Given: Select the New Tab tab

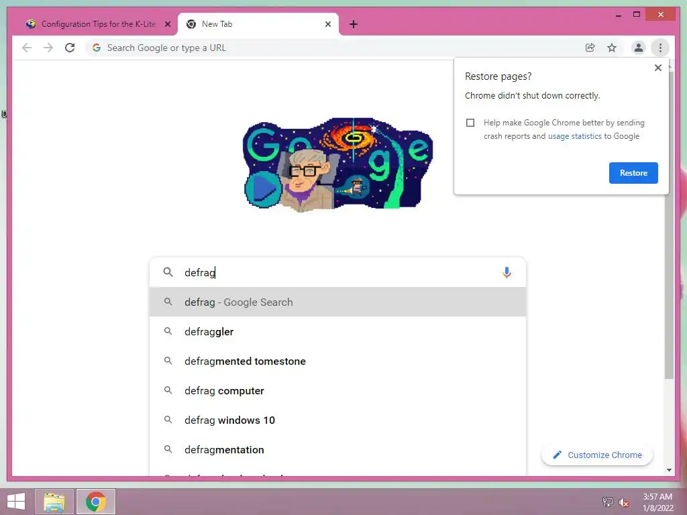Looking at the screenshot, I should point(258,24).
